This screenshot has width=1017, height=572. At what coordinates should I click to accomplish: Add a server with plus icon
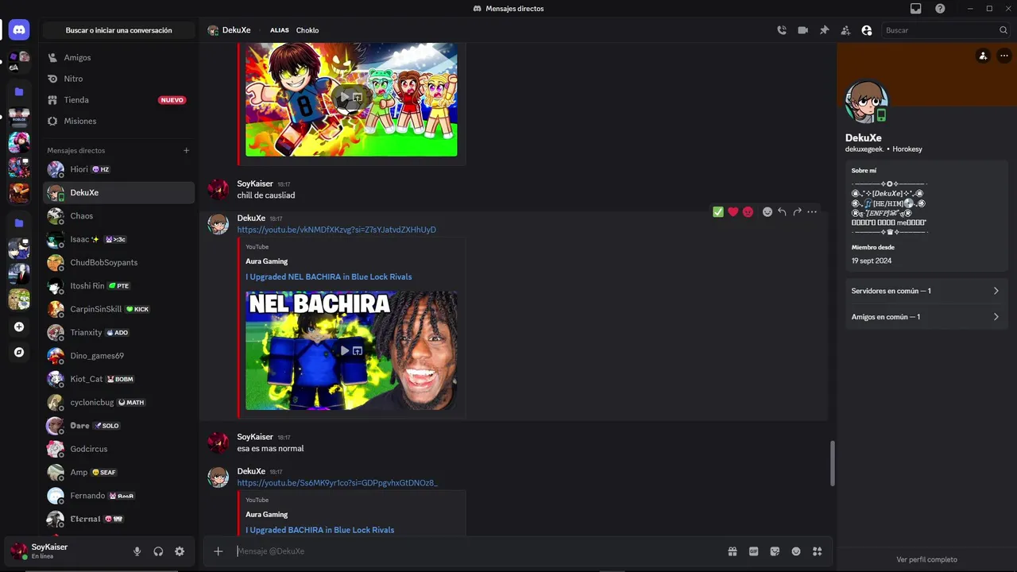(19, 327)
